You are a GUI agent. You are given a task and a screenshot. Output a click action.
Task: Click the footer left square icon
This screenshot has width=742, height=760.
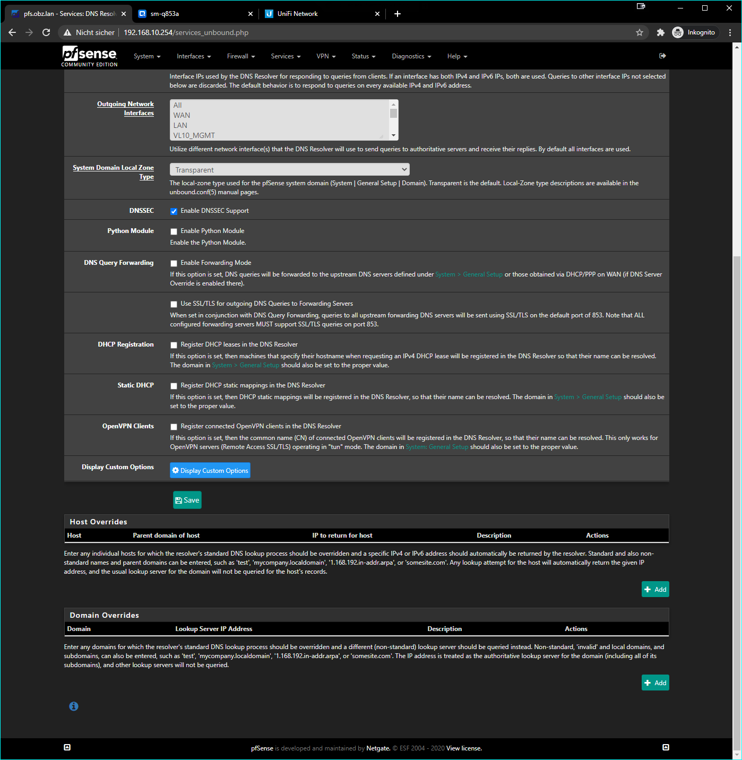click(x=67, y=747)
